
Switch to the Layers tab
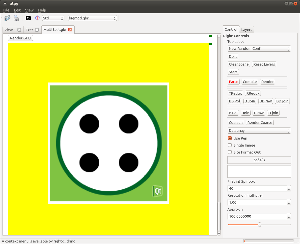click(x=247, y=30)
